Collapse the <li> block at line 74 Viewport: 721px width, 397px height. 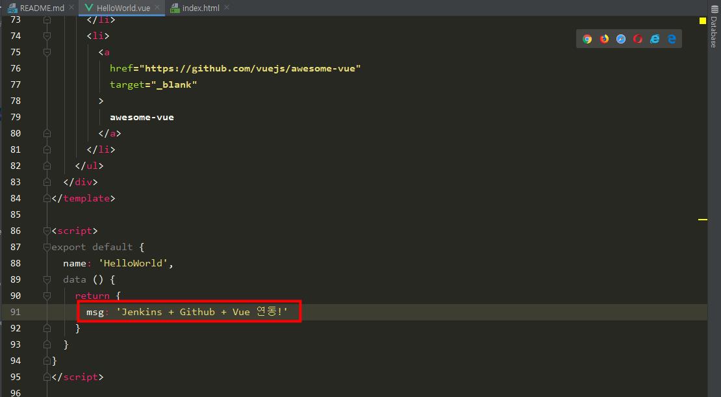pyautogui.click(x=47, y=36)
